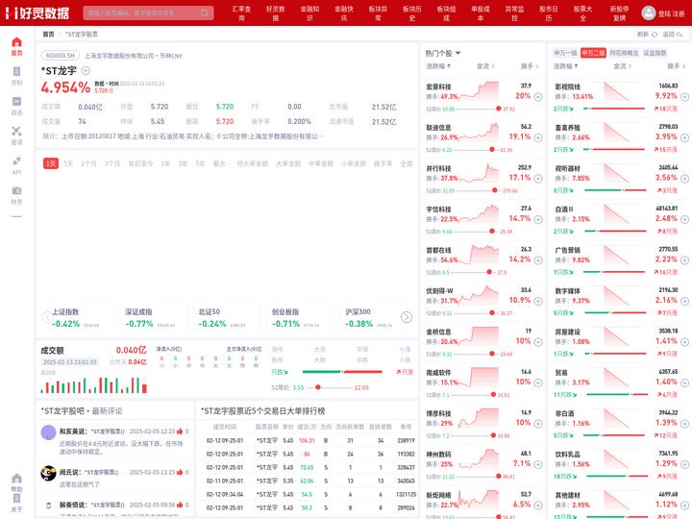The image size is (692, 519).
Task: Add 联迪信息 to watchlist with plus icon
Action: [x=538, y=137]
